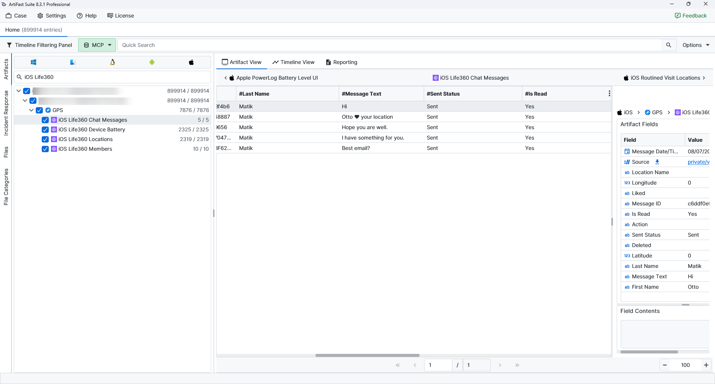This screenshot has height=384, width=715.
Task: Increase zoom with the plus button
Action: (706, 365)
